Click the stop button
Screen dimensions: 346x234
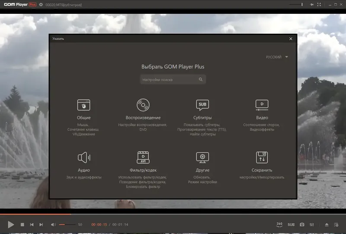(x=22, y=224)
